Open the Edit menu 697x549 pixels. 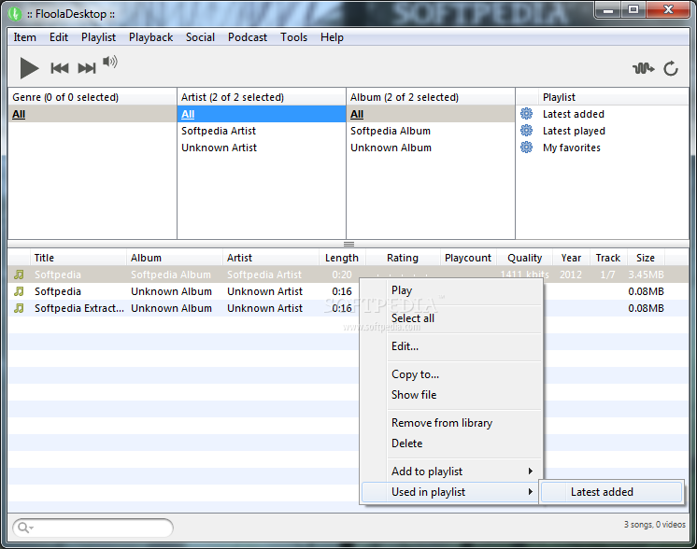pyautogui.click(x=59, y=37)
